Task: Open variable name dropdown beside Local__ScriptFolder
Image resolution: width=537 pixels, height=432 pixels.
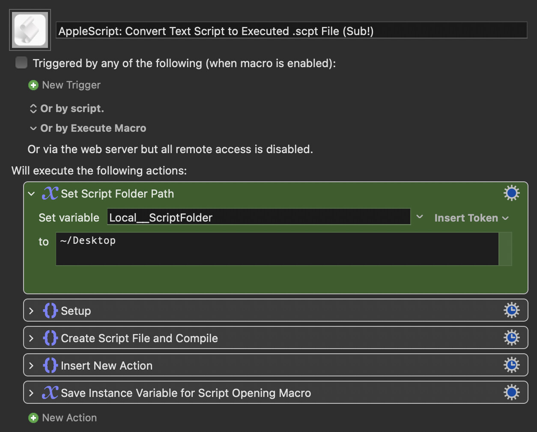Action: click(x=420, y=217)
